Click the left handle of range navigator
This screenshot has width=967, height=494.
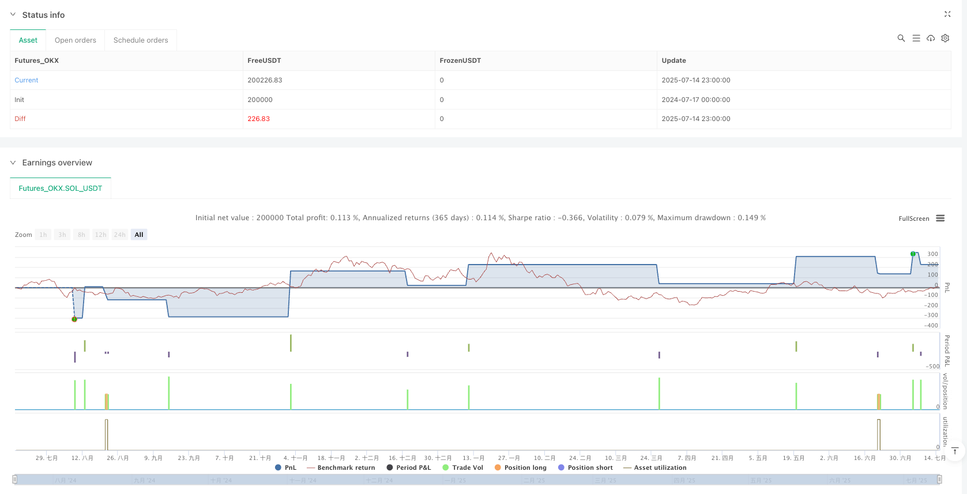click(x=15, y=480)
